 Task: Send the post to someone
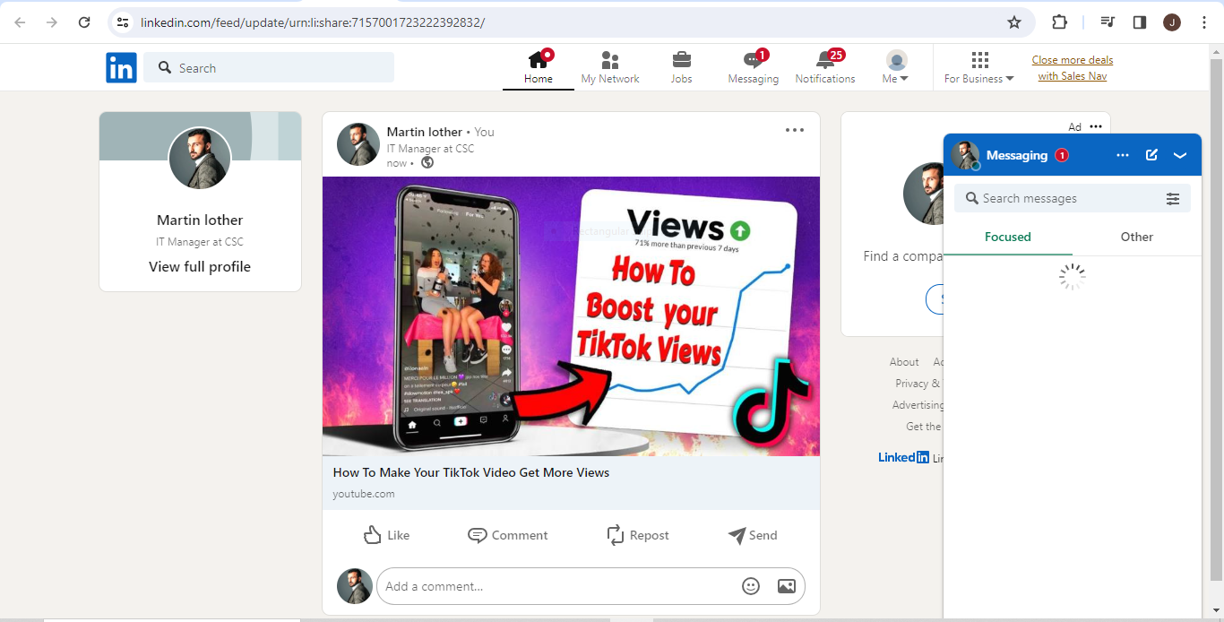tap(753, 535)
